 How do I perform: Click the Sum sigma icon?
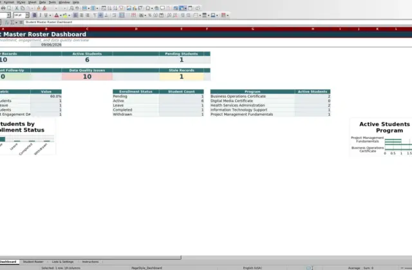[x=12, y=22]
